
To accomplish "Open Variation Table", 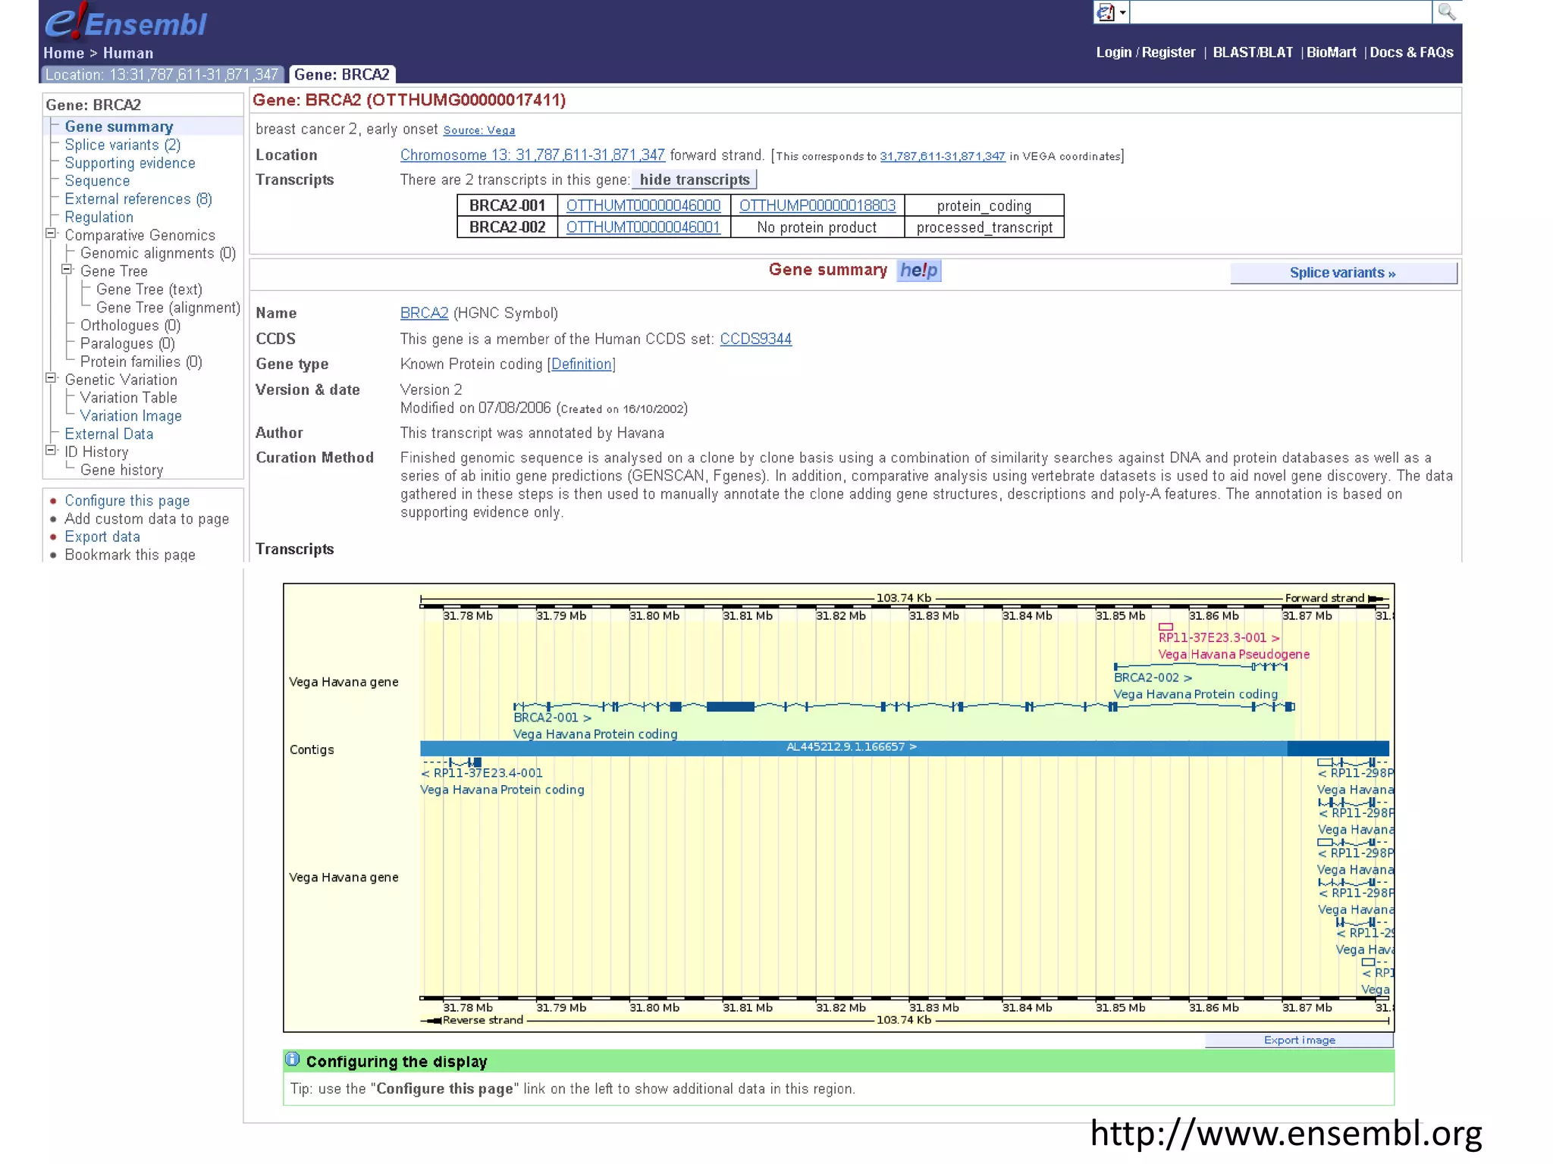I will click(x=129, y=398).
